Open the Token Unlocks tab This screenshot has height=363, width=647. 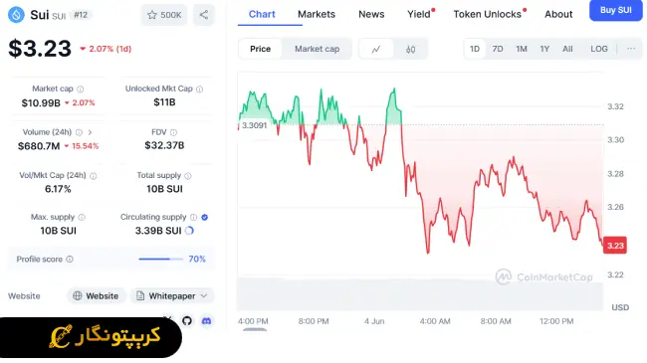488,14
